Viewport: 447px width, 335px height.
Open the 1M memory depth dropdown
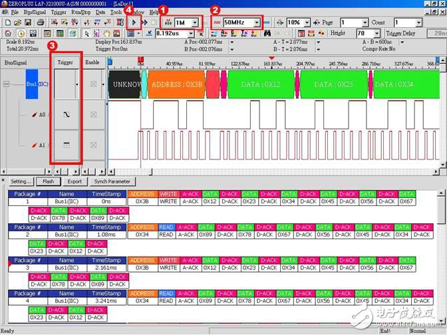pos(194,23)
